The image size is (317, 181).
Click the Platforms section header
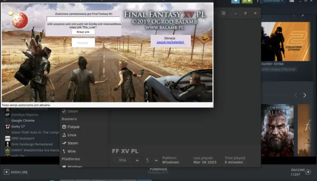pos(71,159)
